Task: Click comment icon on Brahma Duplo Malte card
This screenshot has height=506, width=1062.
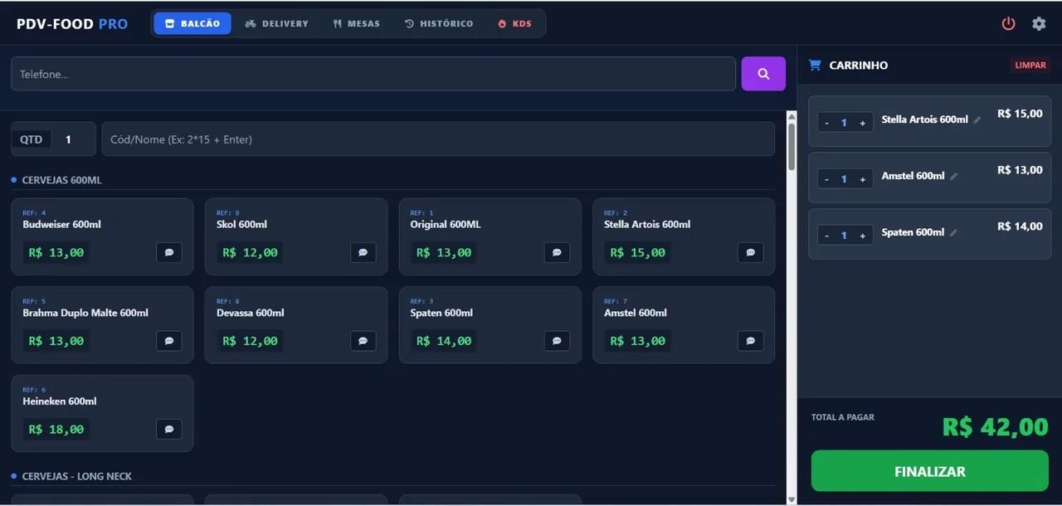Action: [169, 341]
